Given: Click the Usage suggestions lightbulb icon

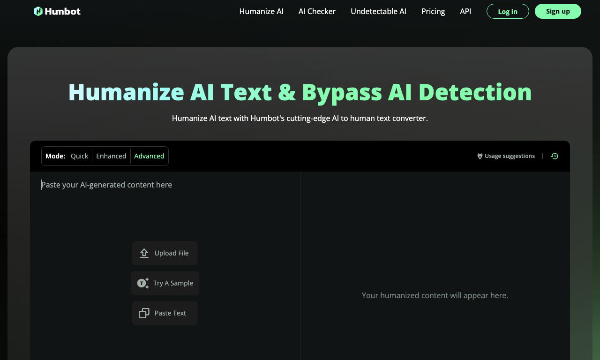Looking at the screenshot, I should pyautogui.click(x=480, y=156).
